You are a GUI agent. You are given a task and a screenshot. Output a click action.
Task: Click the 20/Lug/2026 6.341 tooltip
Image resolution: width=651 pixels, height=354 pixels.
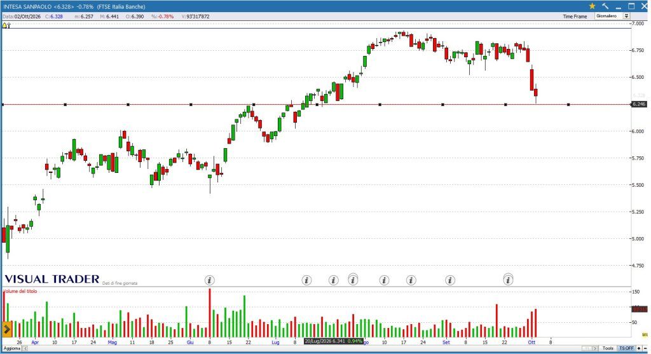pos(333,341)
